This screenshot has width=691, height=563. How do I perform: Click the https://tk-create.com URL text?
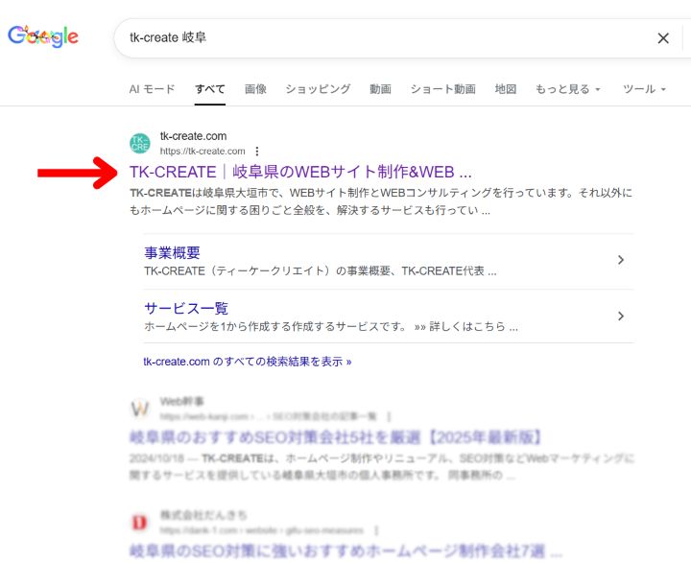click(x=203, y=152)
